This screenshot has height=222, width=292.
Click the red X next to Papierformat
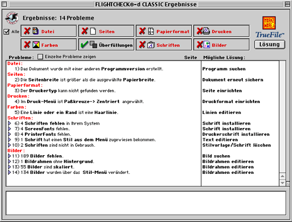click(x=142, y=31)
